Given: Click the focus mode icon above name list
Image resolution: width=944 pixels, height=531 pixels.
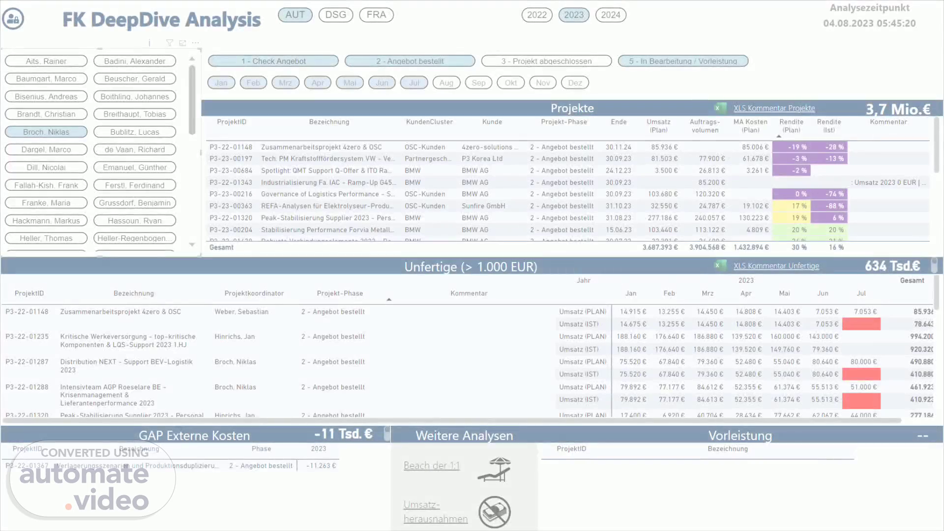Looking at the screenshot, I should (x=182, y=43).
